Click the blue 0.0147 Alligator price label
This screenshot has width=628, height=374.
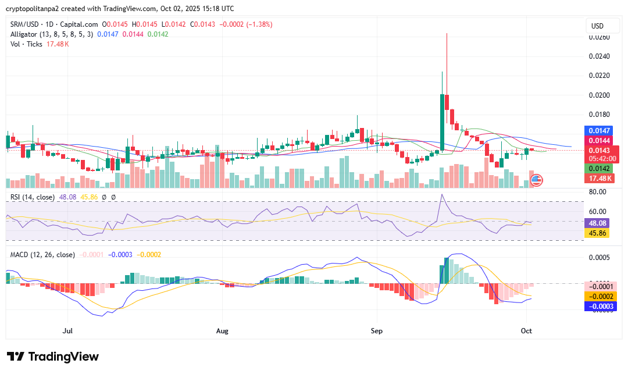click(x=598, y=131)
